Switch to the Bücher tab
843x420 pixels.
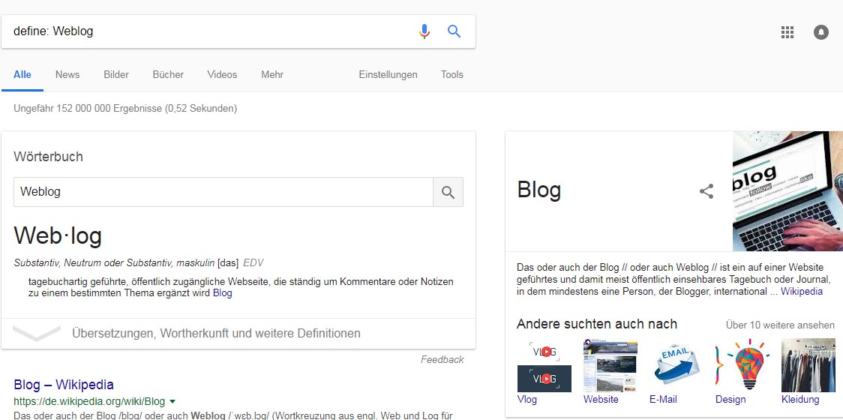(168, 75)
